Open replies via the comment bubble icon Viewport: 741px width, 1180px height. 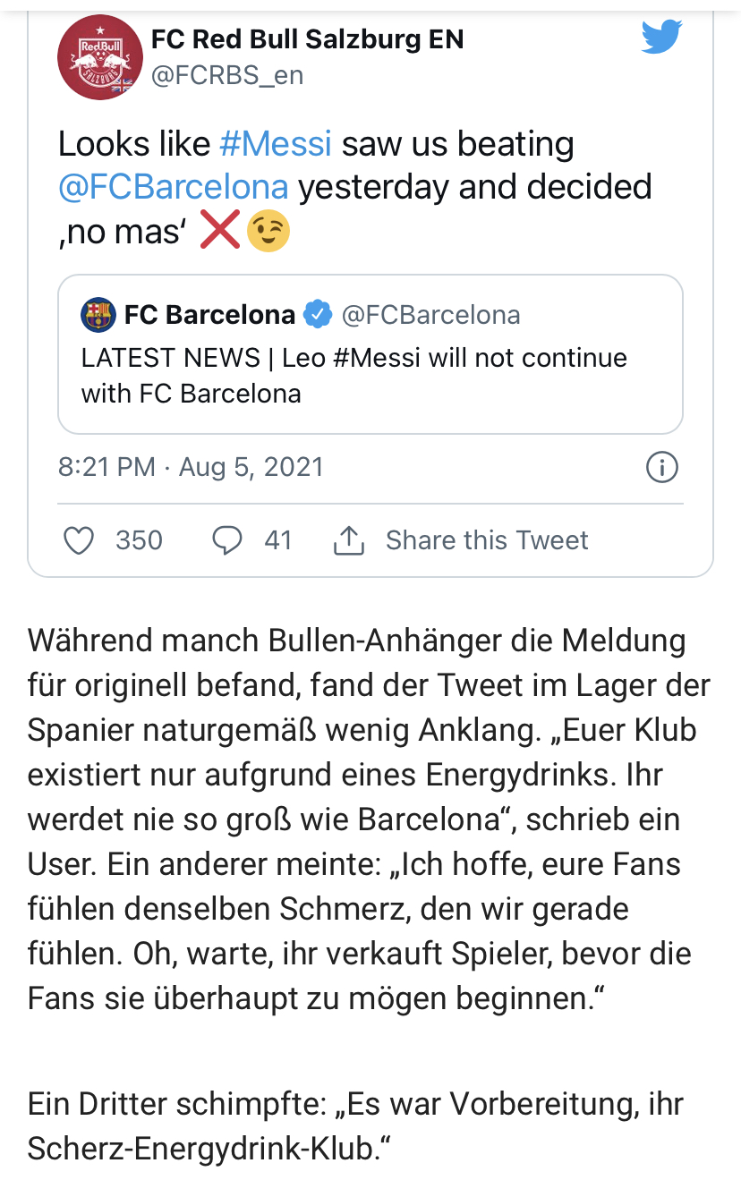[226, 540]
